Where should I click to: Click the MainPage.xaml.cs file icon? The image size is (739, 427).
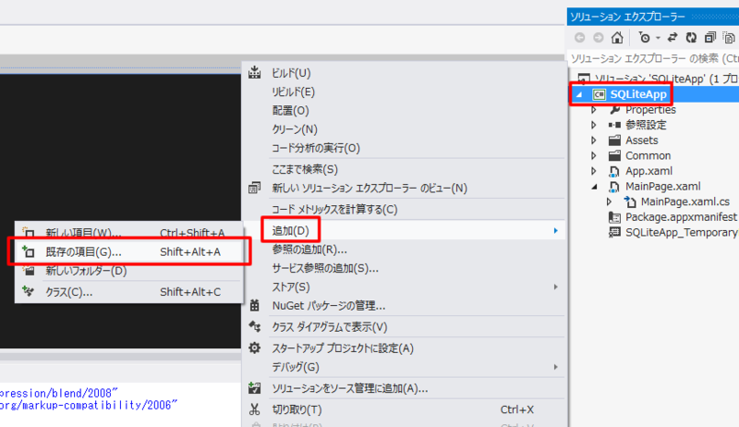click(630, 201)
